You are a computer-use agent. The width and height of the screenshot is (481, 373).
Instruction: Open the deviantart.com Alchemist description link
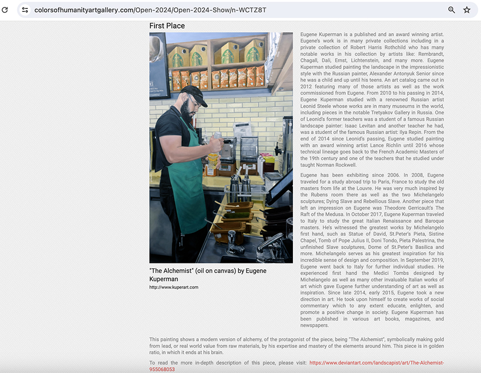(x=376, y=363)
